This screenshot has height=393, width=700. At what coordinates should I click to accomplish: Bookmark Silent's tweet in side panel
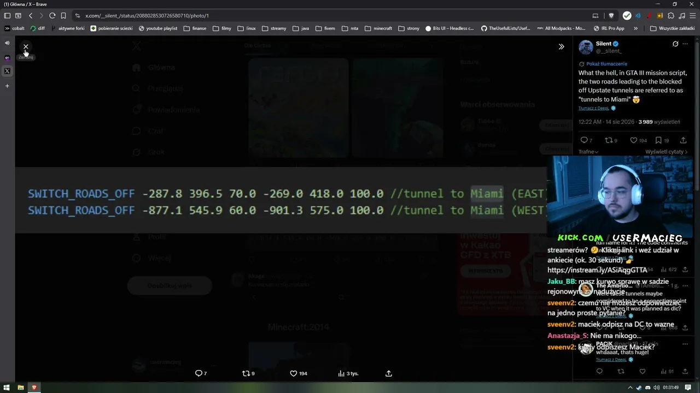(x=658, y=140)
